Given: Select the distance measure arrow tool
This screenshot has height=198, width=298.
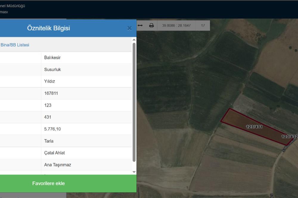Looking at the screenshot, I should [x=140, y=26].
